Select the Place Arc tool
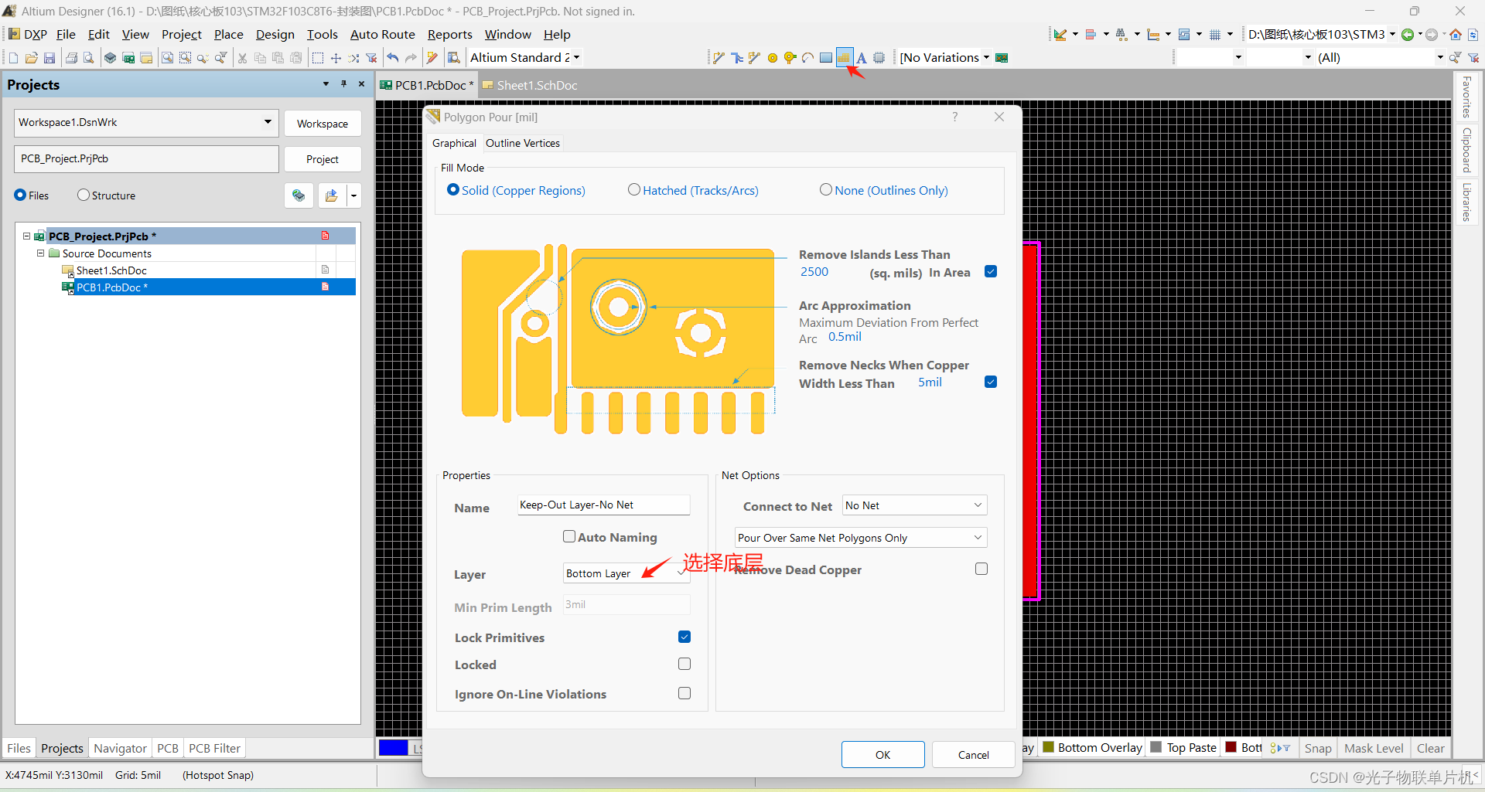The width and height of the screenshot is (1485, 792). [808, 58]
